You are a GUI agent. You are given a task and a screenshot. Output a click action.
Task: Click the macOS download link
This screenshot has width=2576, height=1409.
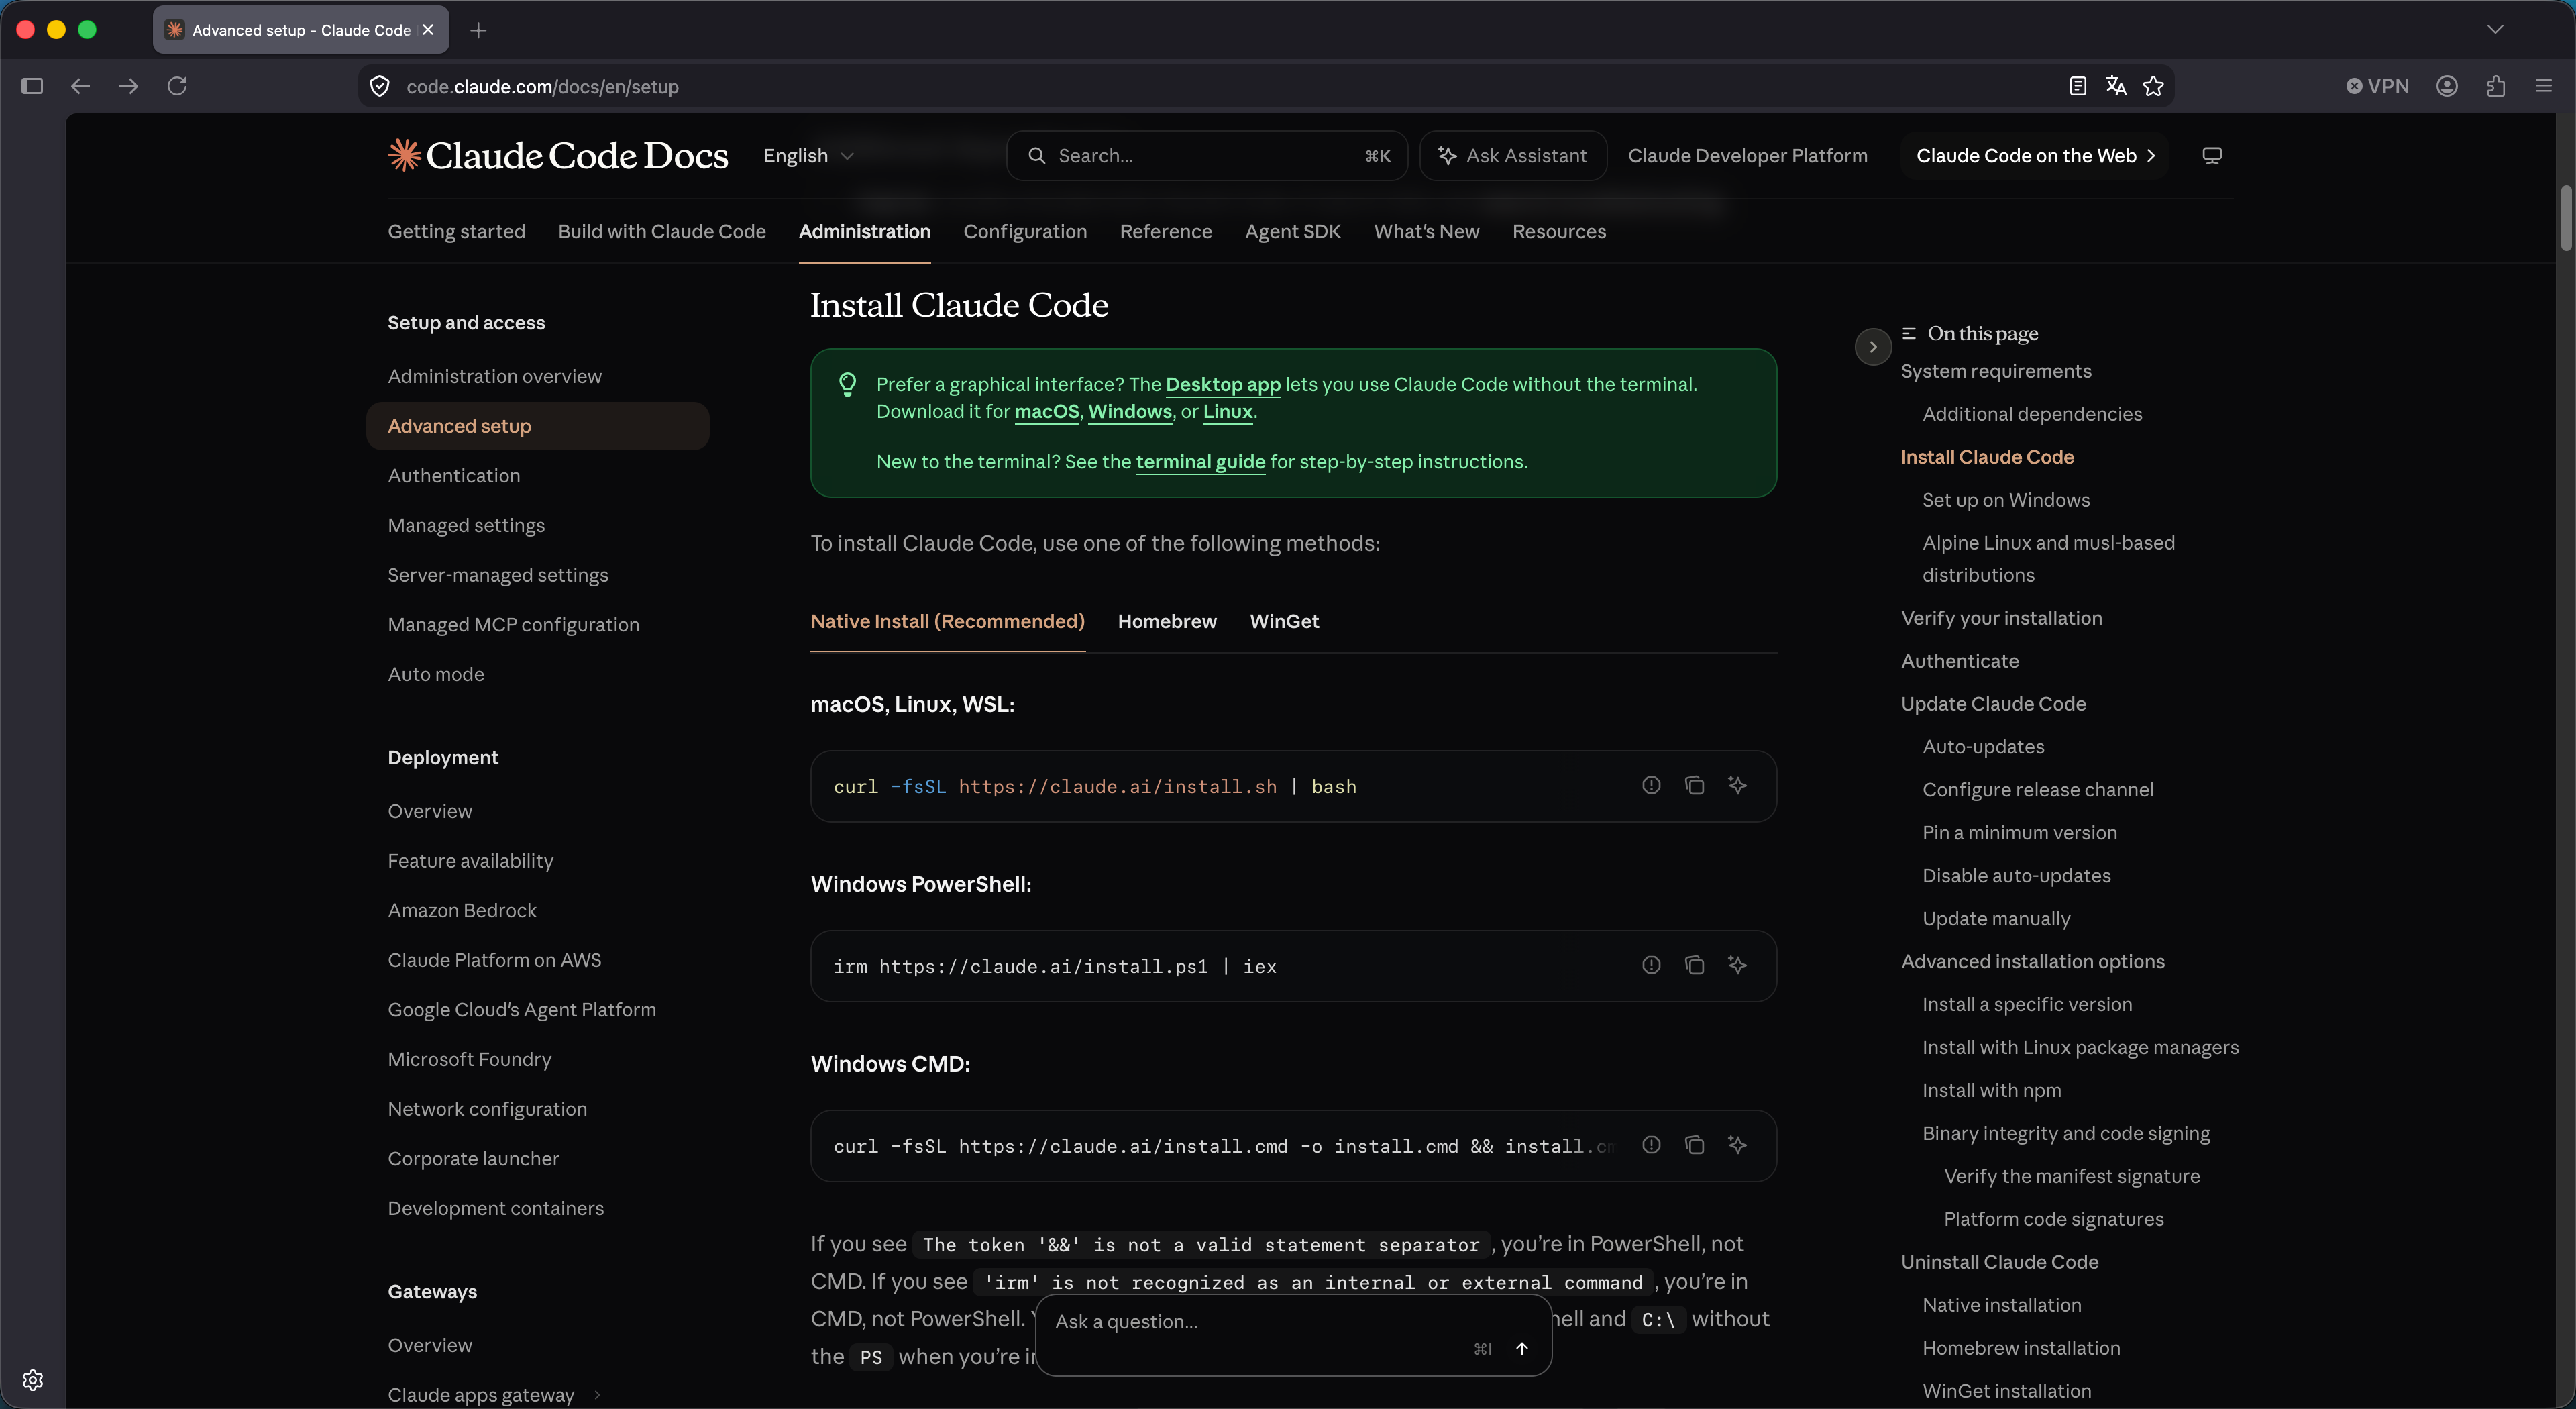click(1046, 411)
